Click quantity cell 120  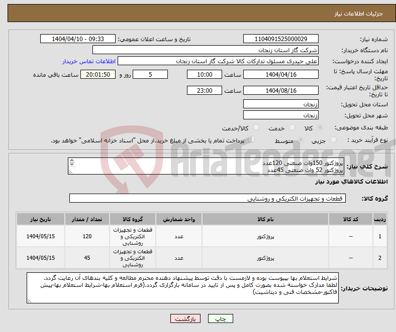(87, 236)
